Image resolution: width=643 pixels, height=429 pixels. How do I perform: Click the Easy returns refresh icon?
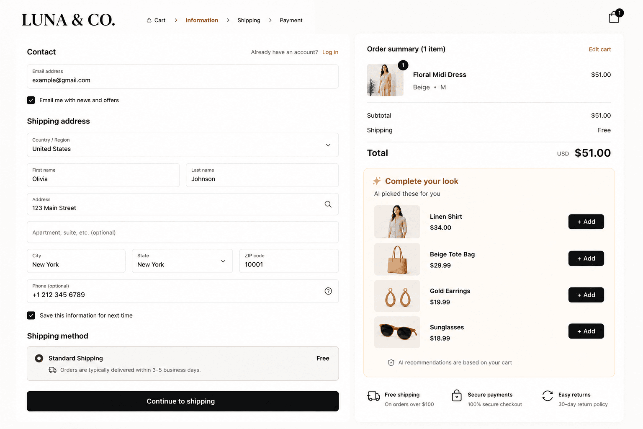[x=548, y=395]
